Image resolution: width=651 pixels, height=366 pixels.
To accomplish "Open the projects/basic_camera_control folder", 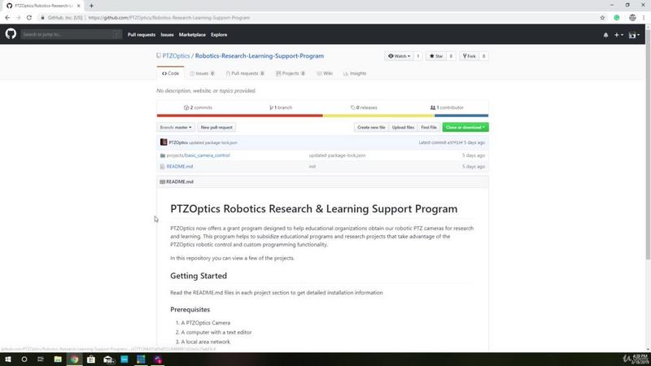I will coord(198,155).
